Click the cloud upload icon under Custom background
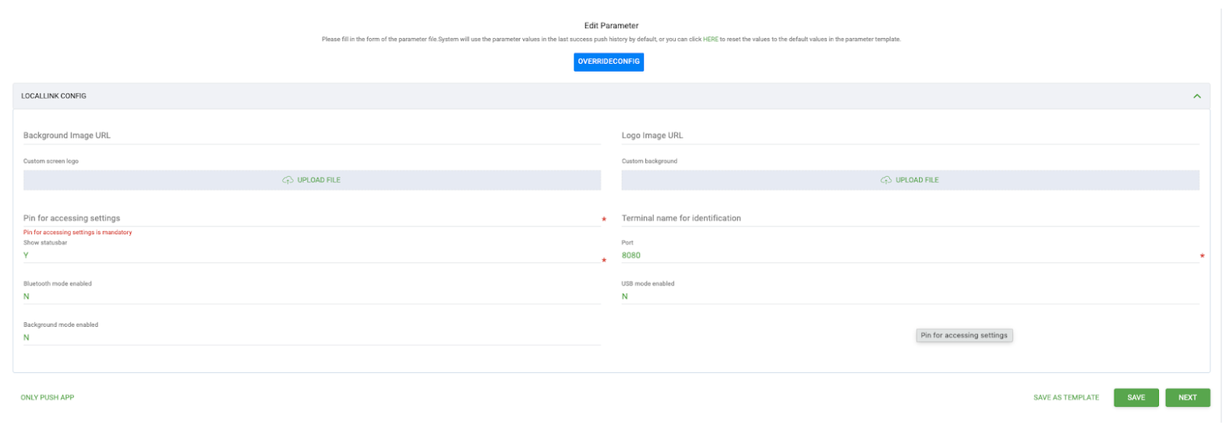 (885, 180)
